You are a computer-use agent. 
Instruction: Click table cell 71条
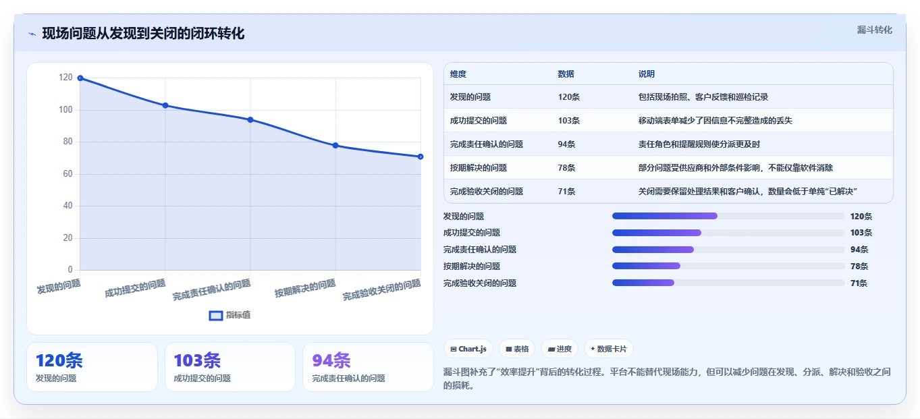(x=567, y=192)
